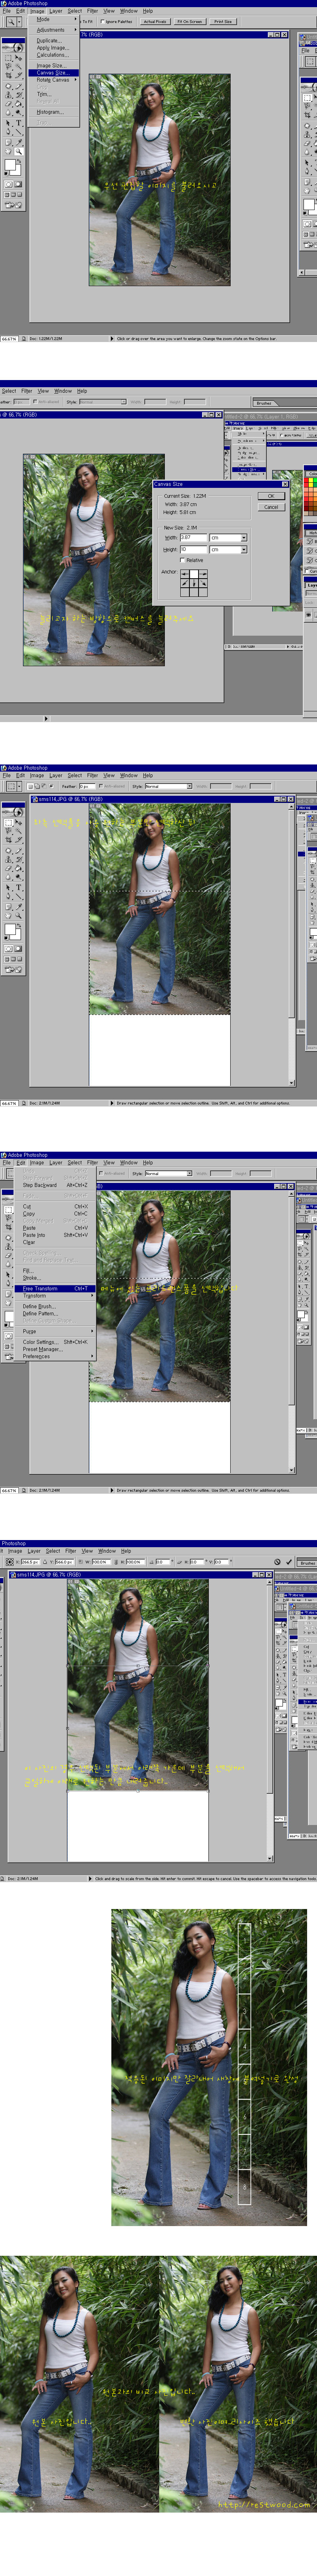Open Preset Manager... from the Edit menu

(x=56, y=1349)
